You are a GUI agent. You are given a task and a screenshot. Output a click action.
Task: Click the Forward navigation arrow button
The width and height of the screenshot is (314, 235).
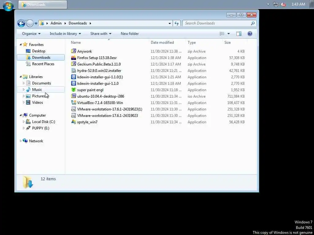coord(30,23)
